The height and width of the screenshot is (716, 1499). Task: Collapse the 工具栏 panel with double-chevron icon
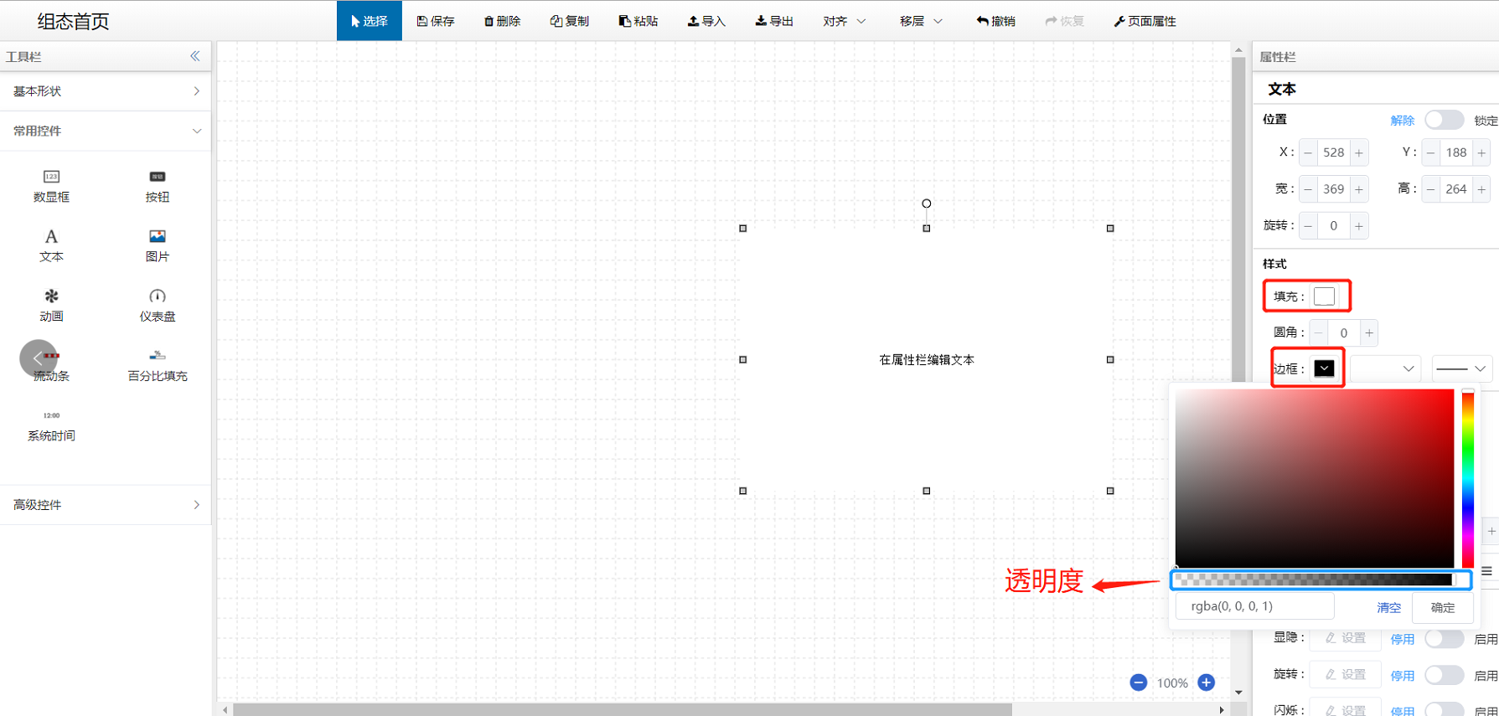click(x=195, y=56)
